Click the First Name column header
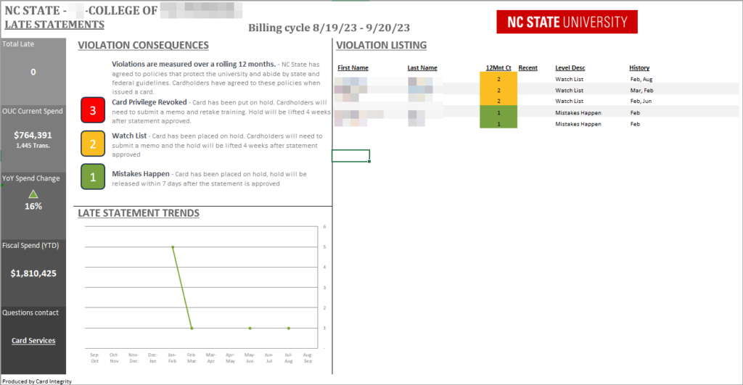The image size is (743, 385). coord(353,67)
